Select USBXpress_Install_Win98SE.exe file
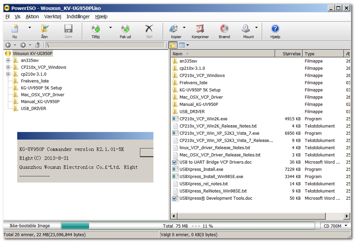 (x=211, y=177)
